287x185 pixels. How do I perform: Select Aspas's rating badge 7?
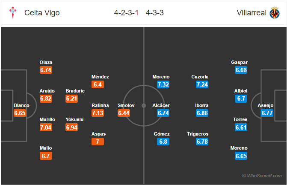click(x=98, y=142)
